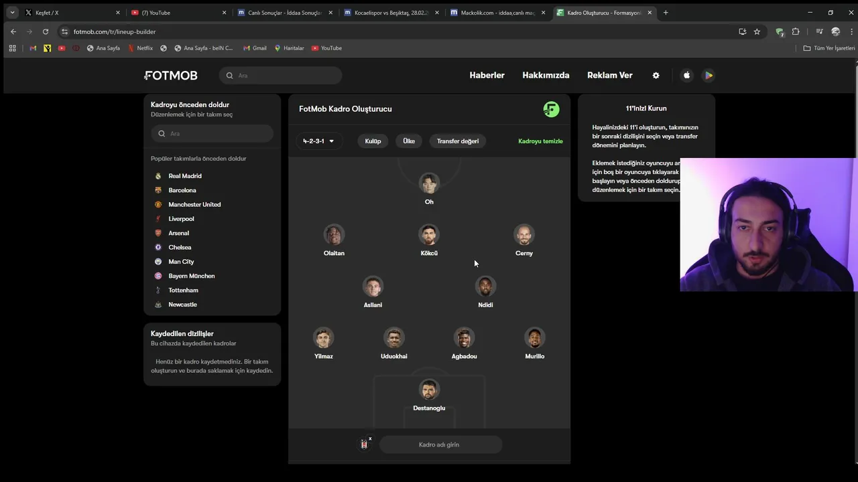The image size is (858, 482).
Task: Switch to the Kocaelispor vs Beşiktaş tab
Action: tap(391, 13)
